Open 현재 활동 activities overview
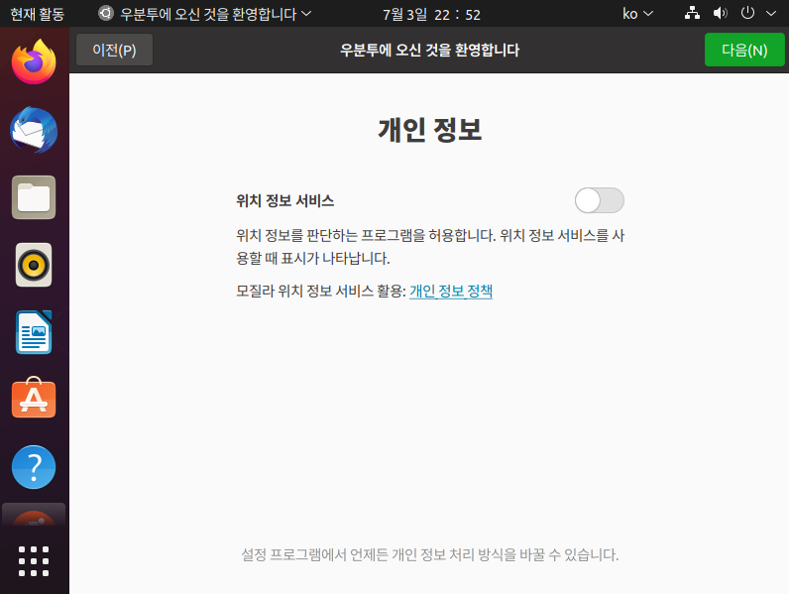This screenshot has width=789, height=594. (x=38, y=14)
